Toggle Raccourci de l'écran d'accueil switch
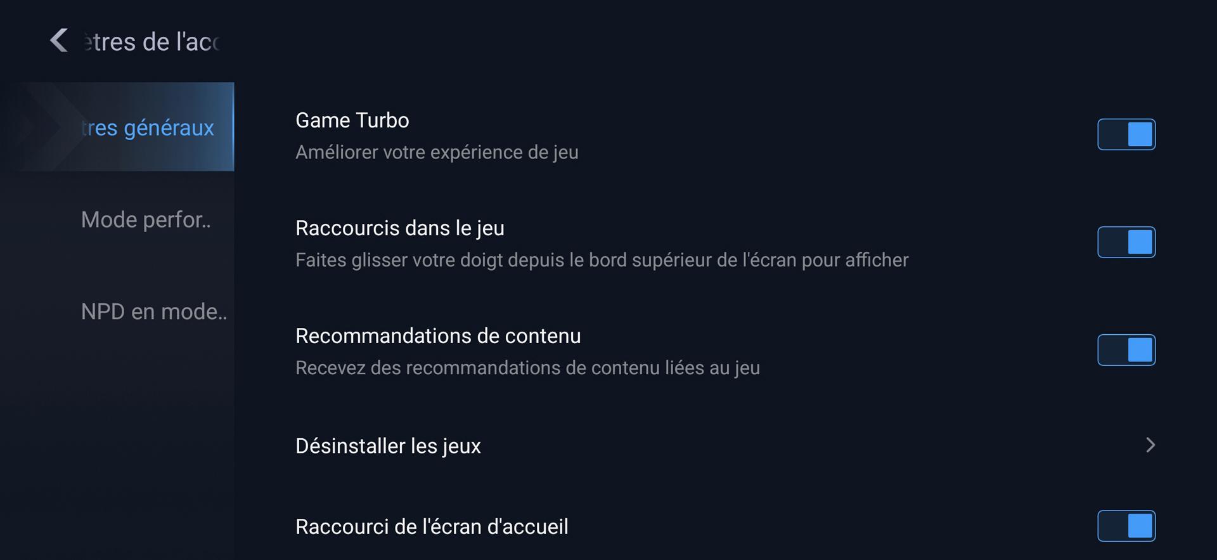The height and width of the screenshot is (560, 1217). (x=1126, y=526)
